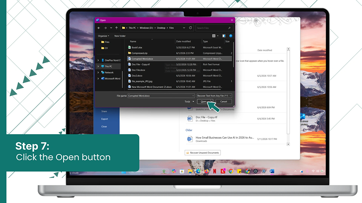362x203 pixels.
Task: Go up one folder level
Action: point(116,28)
